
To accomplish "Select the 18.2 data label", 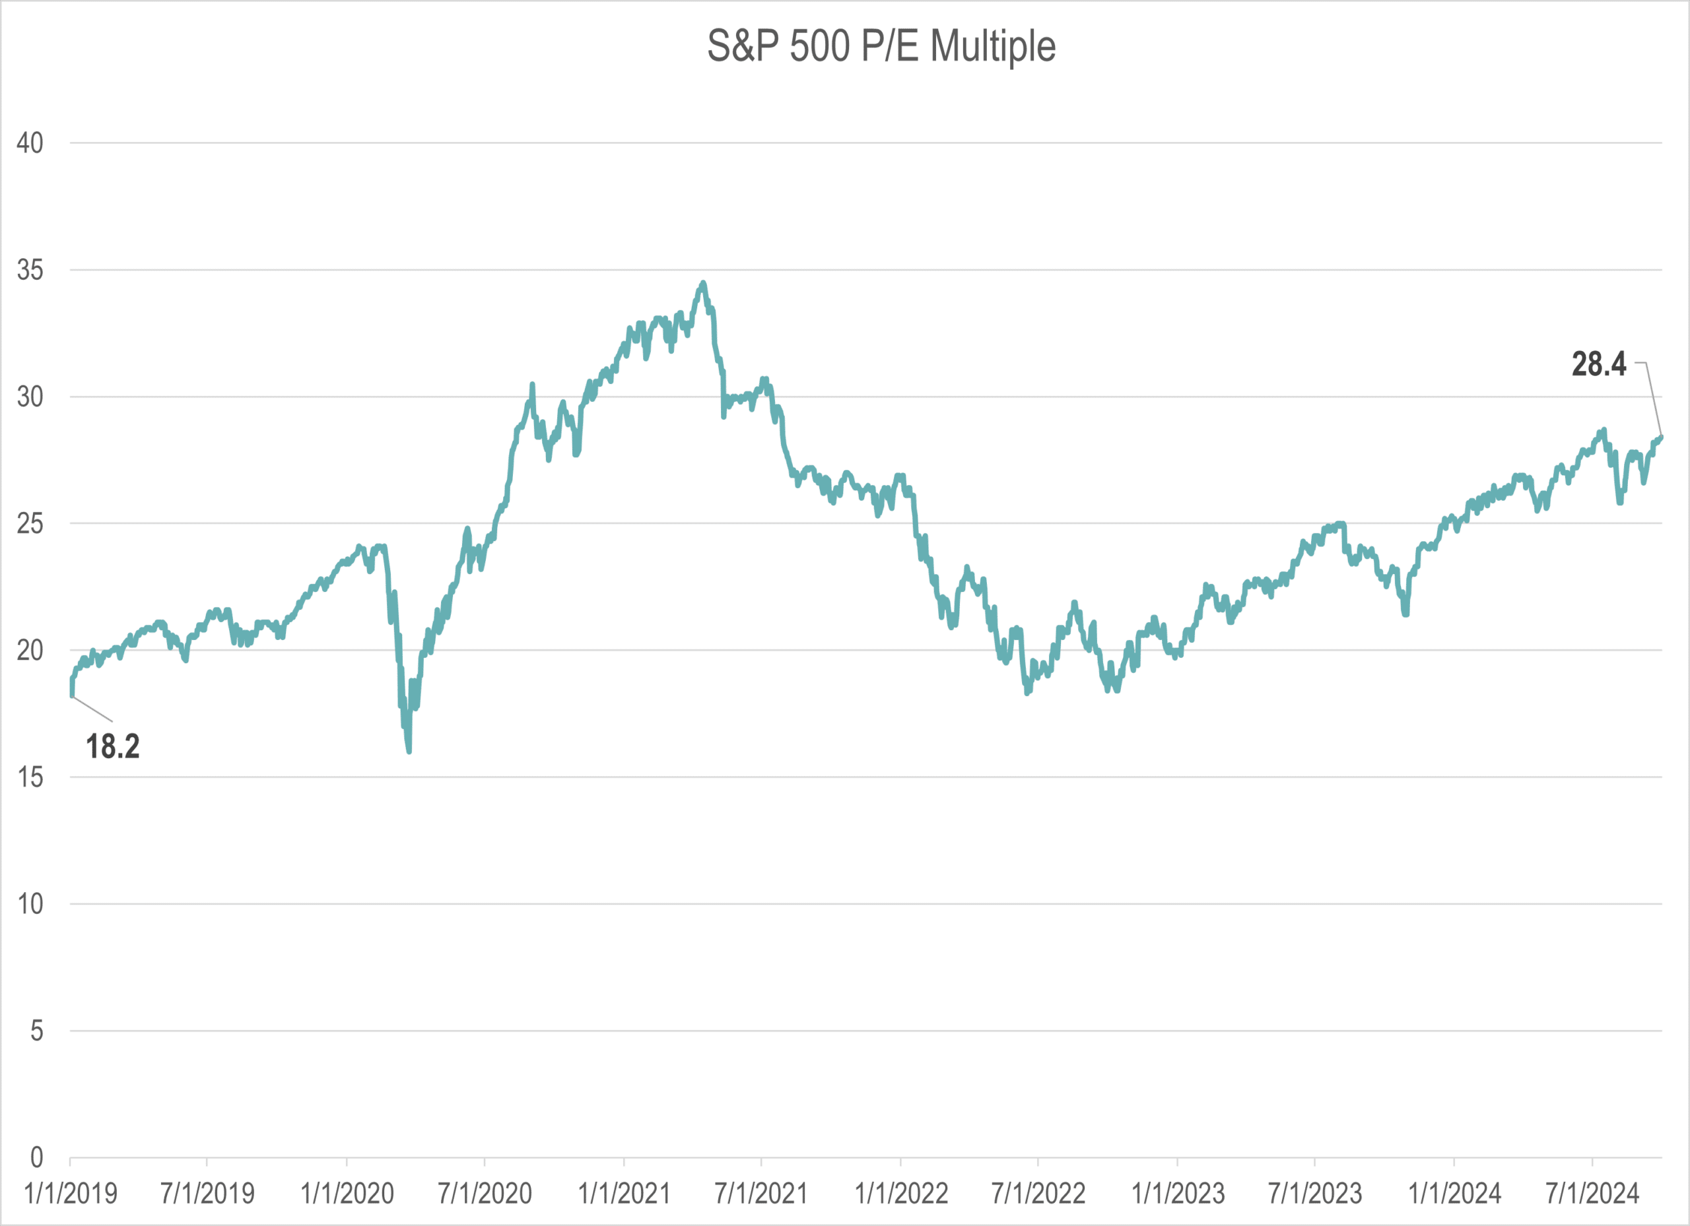I will [112, 746].
